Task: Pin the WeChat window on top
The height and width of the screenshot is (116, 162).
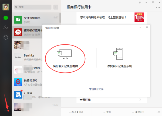Action: point(140,2)
